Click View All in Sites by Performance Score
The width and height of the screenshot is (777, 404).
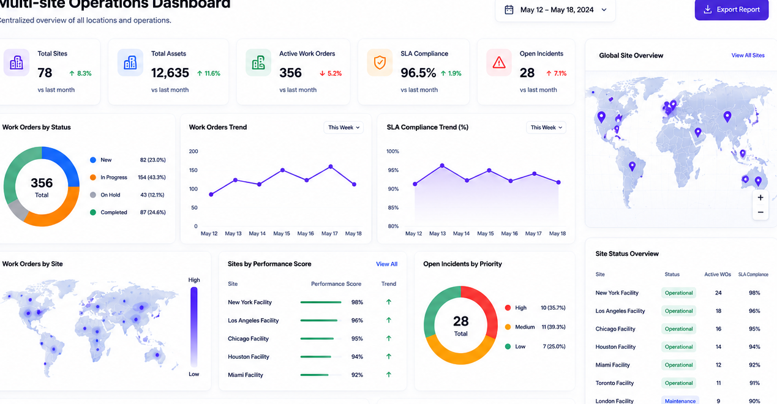pyautogui.click(x=386, y=264)
